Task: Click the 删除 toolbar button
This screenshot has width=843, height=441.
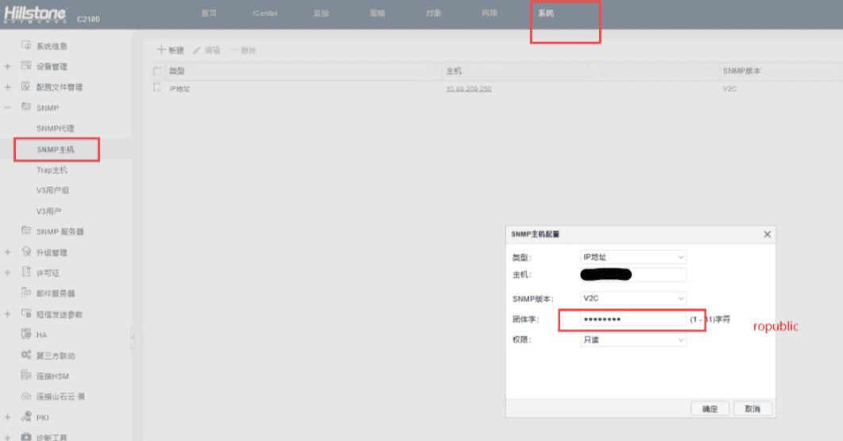Action: click(242, 50)
